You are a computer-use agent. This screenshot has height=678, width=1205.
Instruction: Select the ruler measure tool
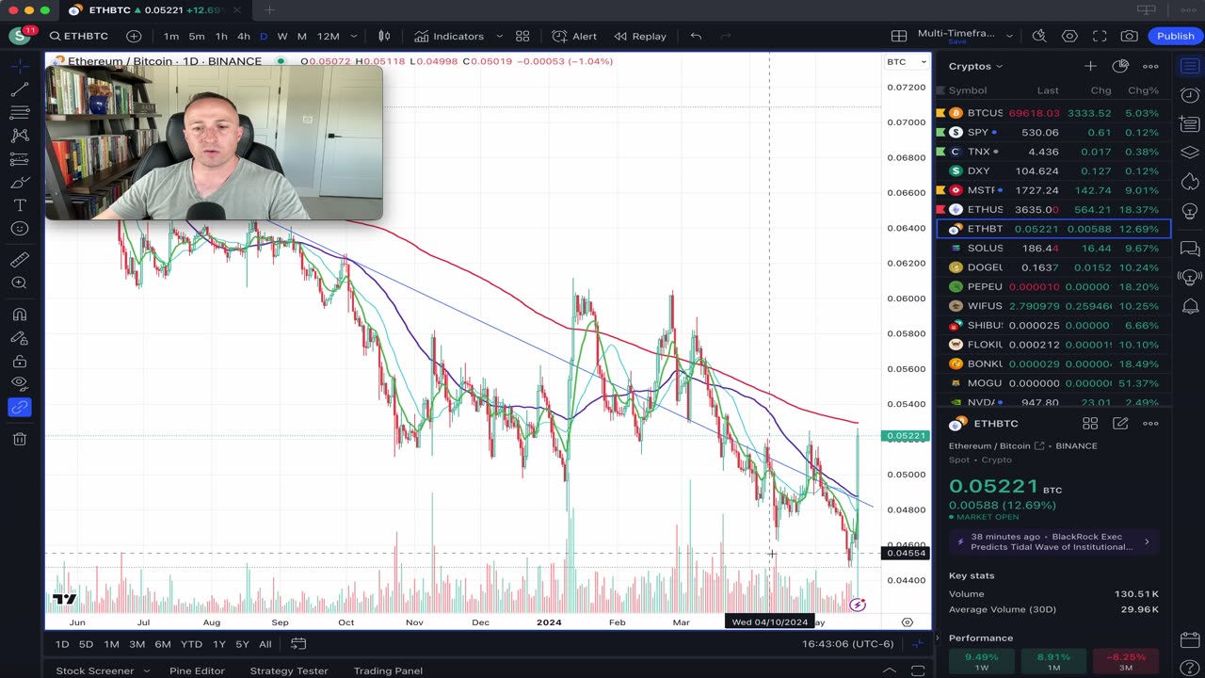[19, 260]
